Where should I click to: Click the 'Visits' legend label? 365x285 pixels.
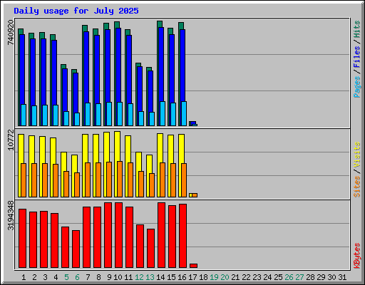pos(356,155)
